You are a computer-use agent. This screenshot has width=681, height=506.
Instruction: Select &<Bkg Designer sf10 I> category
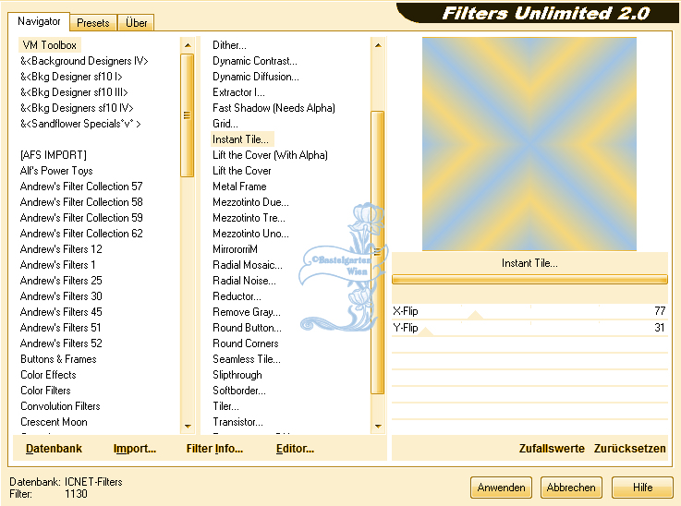(x=71, y=77)
